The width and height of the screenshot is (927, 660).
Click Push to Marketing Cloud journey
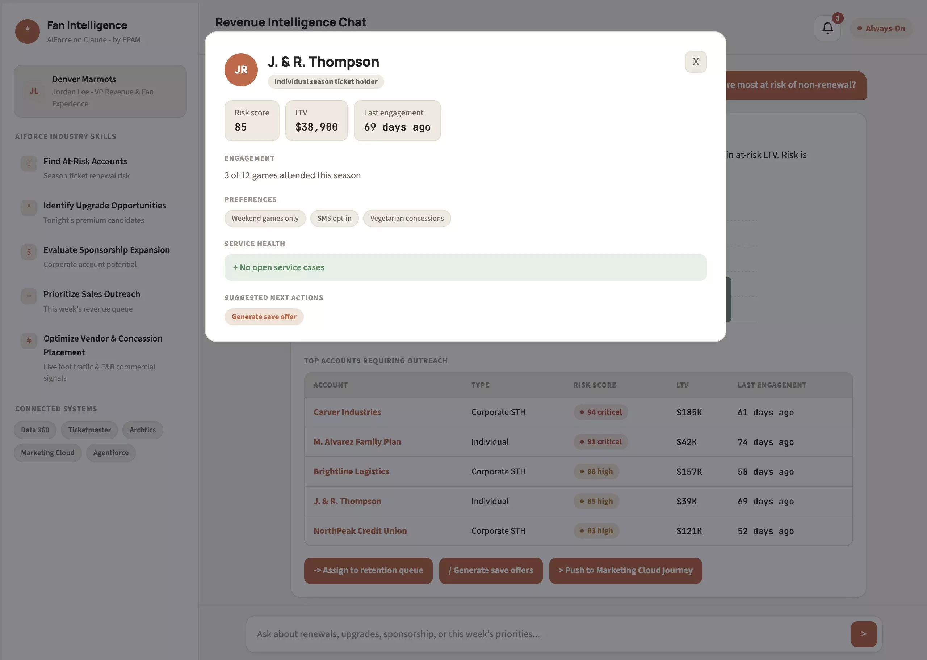625,571
